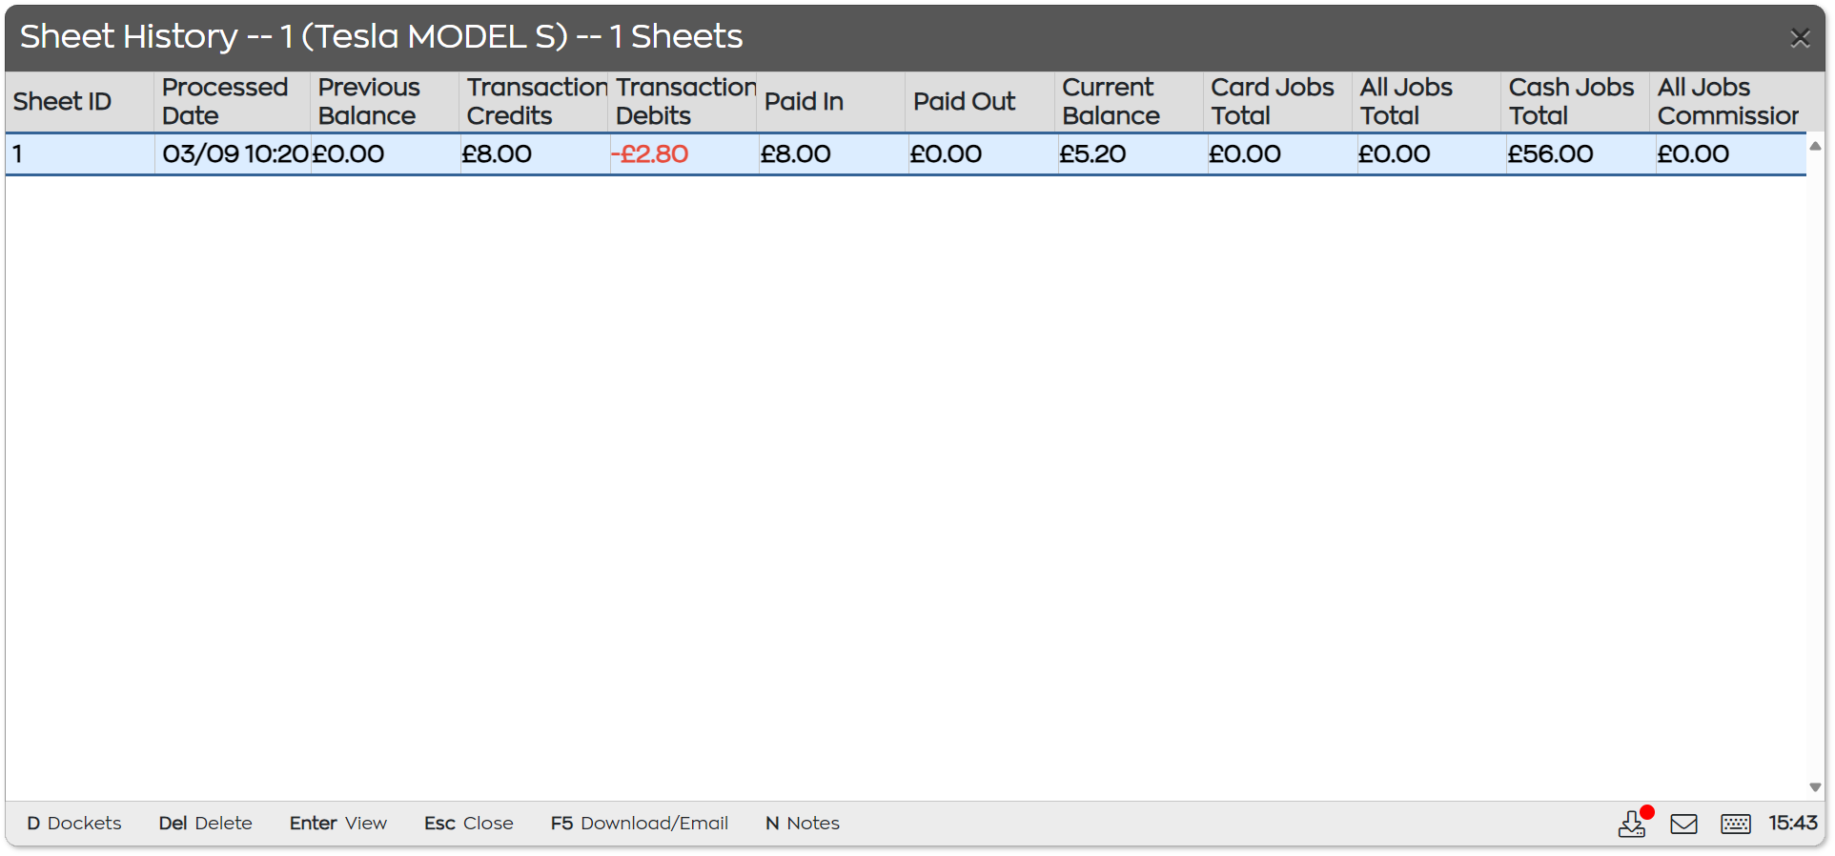The image size is (1835, 856).
Task: Click the Del Delete button
Action: click(205, 823)
